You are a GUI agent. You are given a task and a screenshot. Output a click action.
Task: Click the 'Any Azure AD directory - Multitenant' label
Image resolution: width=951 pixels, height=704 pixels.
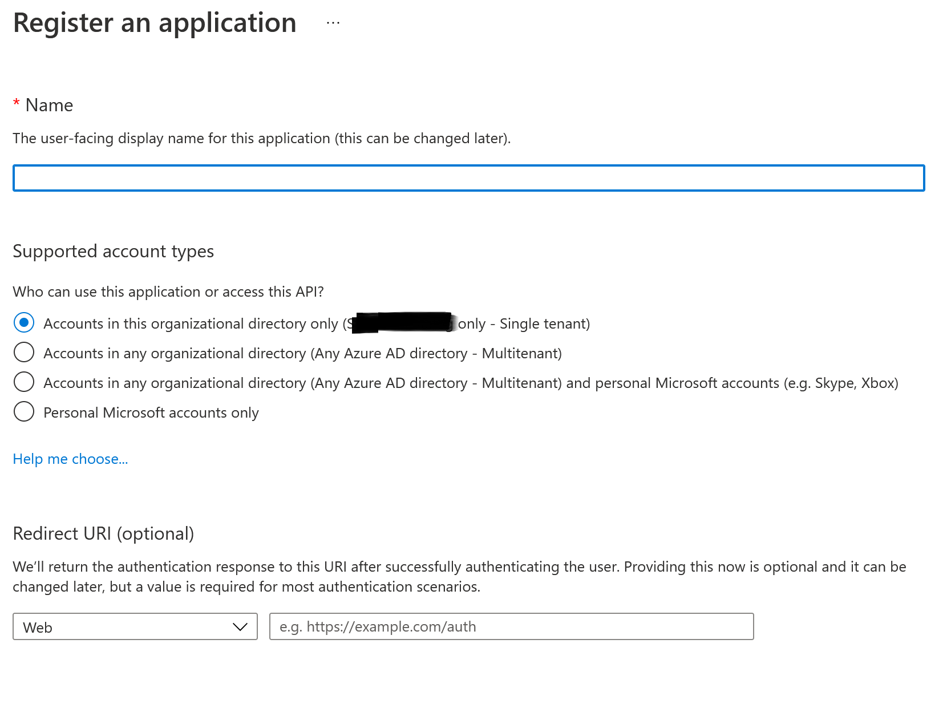tap(302, 354)
